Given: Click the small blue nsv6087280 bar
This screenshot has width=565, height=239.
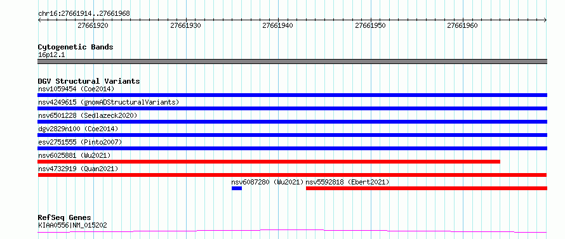Looking at the screenshot, I should [237, 188].
